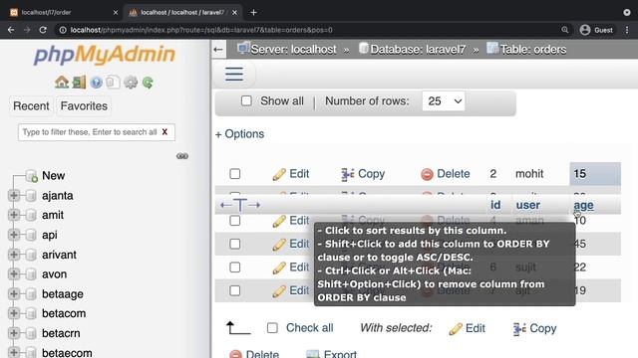Viewport: 638px width, 358px height.
Task: Select the checkbox for row with age 19
Action: [x=235, y=290]
